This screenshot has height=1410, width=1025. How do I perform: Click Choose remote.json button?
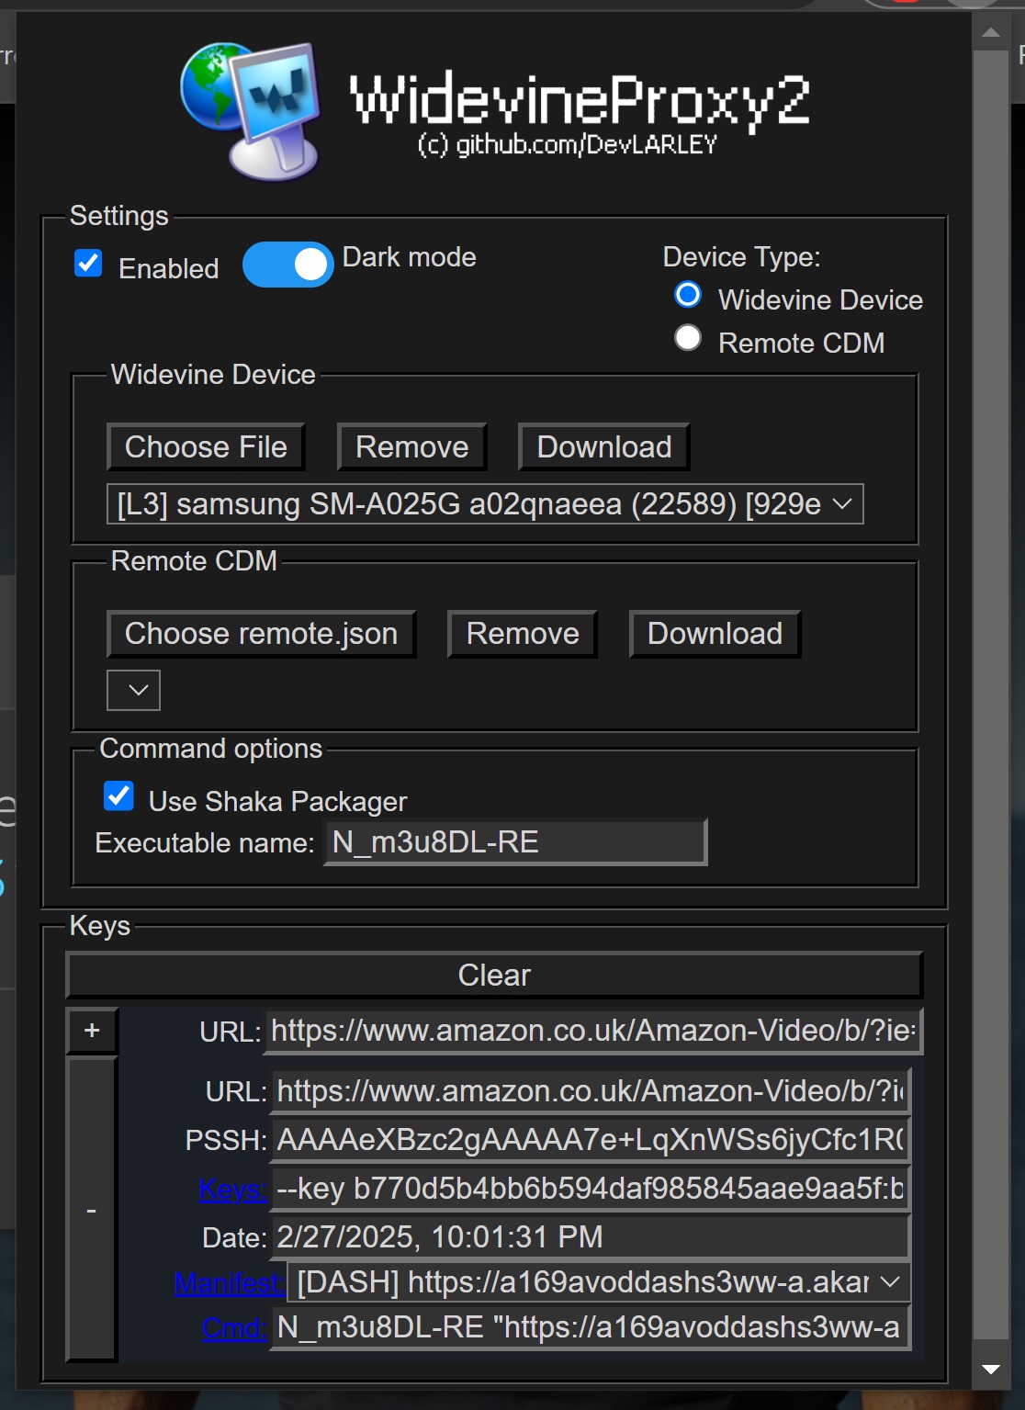point(262,634)
